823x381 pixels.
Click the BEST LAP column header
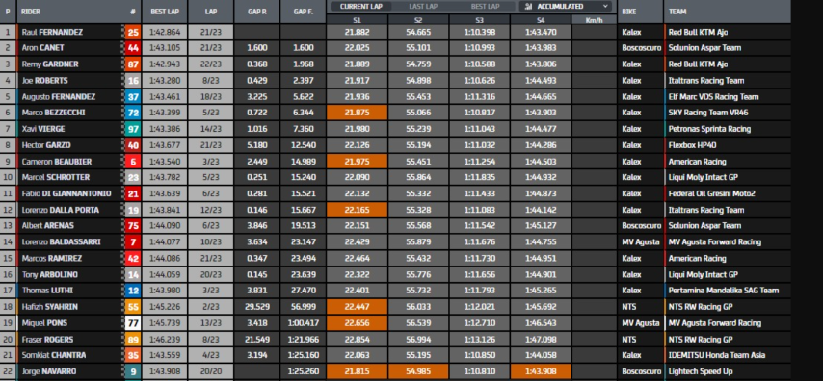point(165,11)
